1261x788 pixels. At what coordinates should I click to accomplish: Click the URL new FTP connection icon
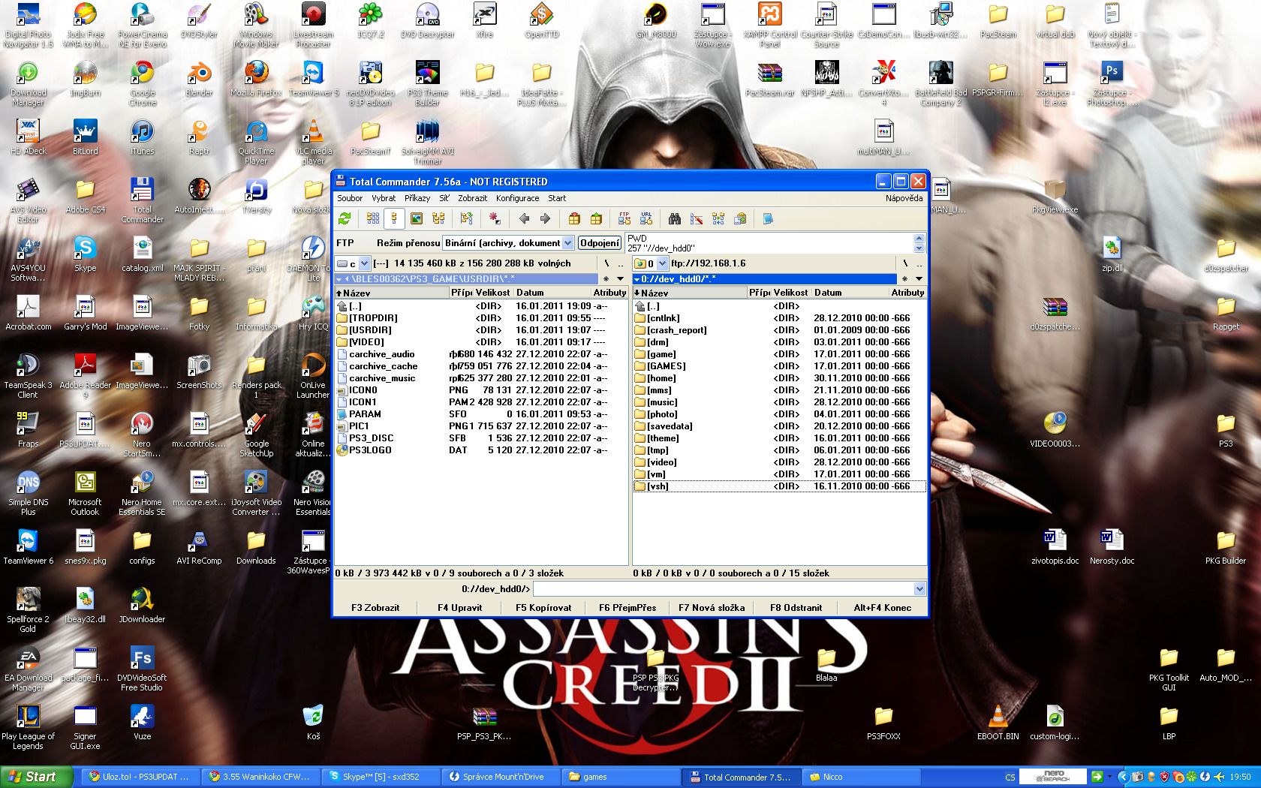pyautogui.click(x=646, y=218)
